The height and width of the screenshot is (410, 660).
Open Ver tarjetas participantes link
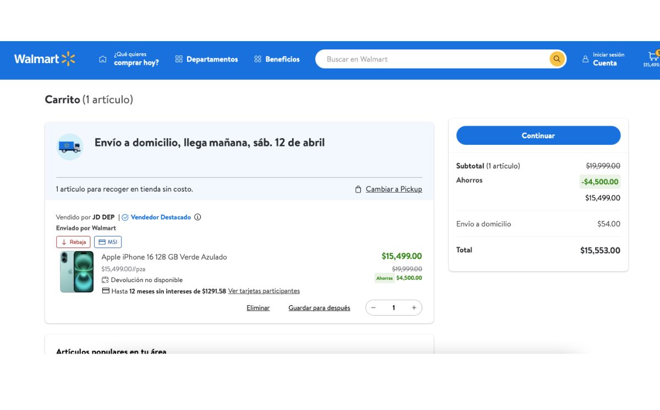[x=264, y=291]
